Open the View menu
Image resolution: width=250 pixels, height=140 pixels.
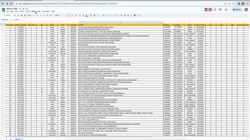click(x=16, y=11)
